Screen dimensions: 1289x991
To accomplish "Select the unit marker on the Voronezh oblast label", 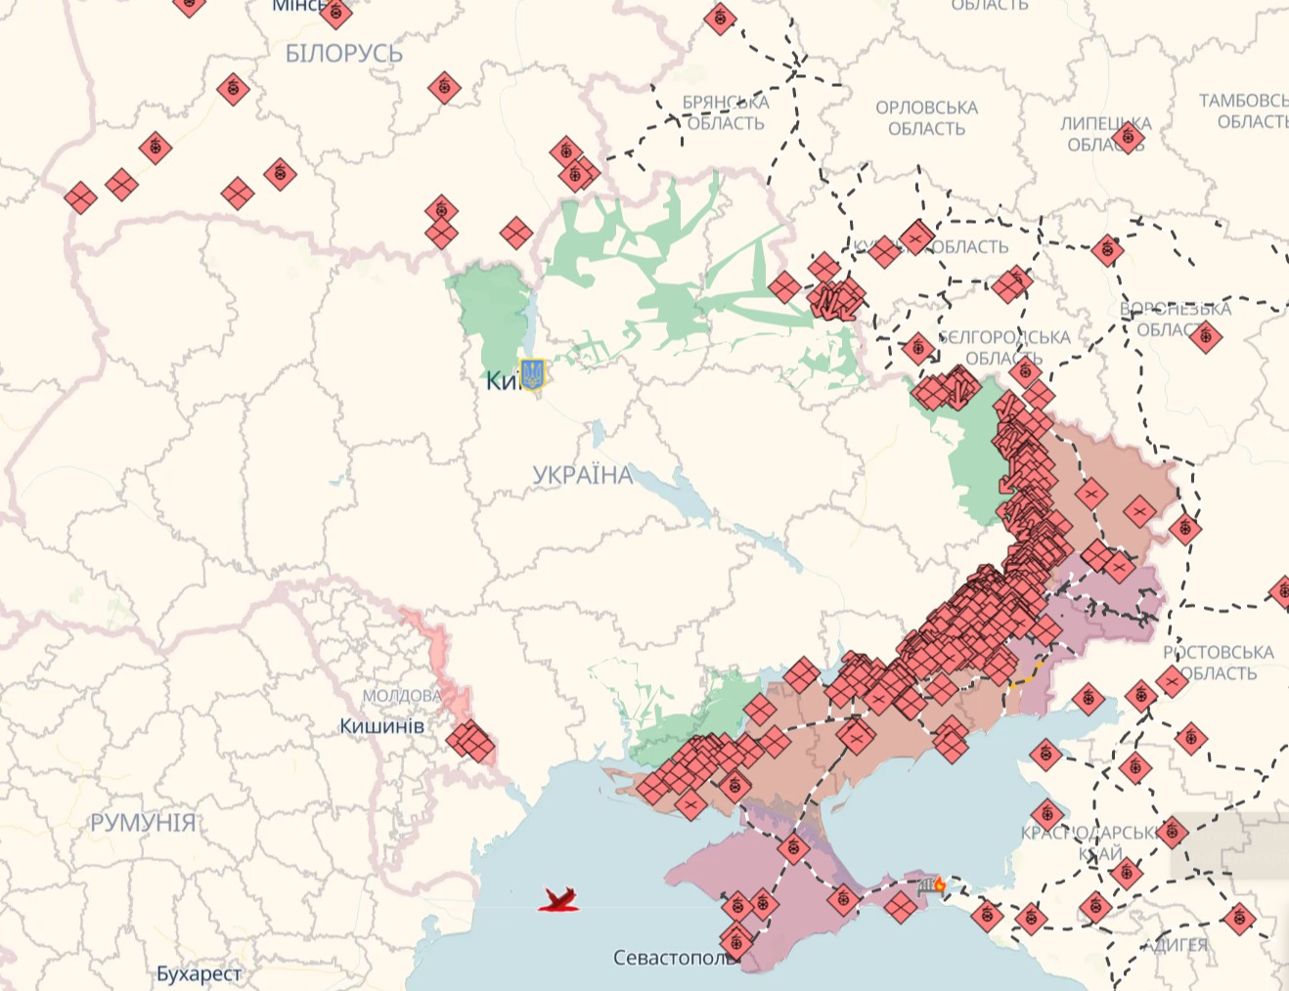I will 1205,337.
